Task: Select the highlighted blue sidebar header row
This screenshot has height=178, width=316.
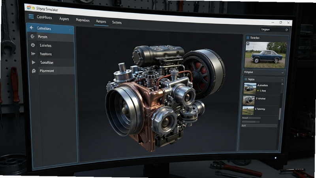Action: [x=51, y=28]
